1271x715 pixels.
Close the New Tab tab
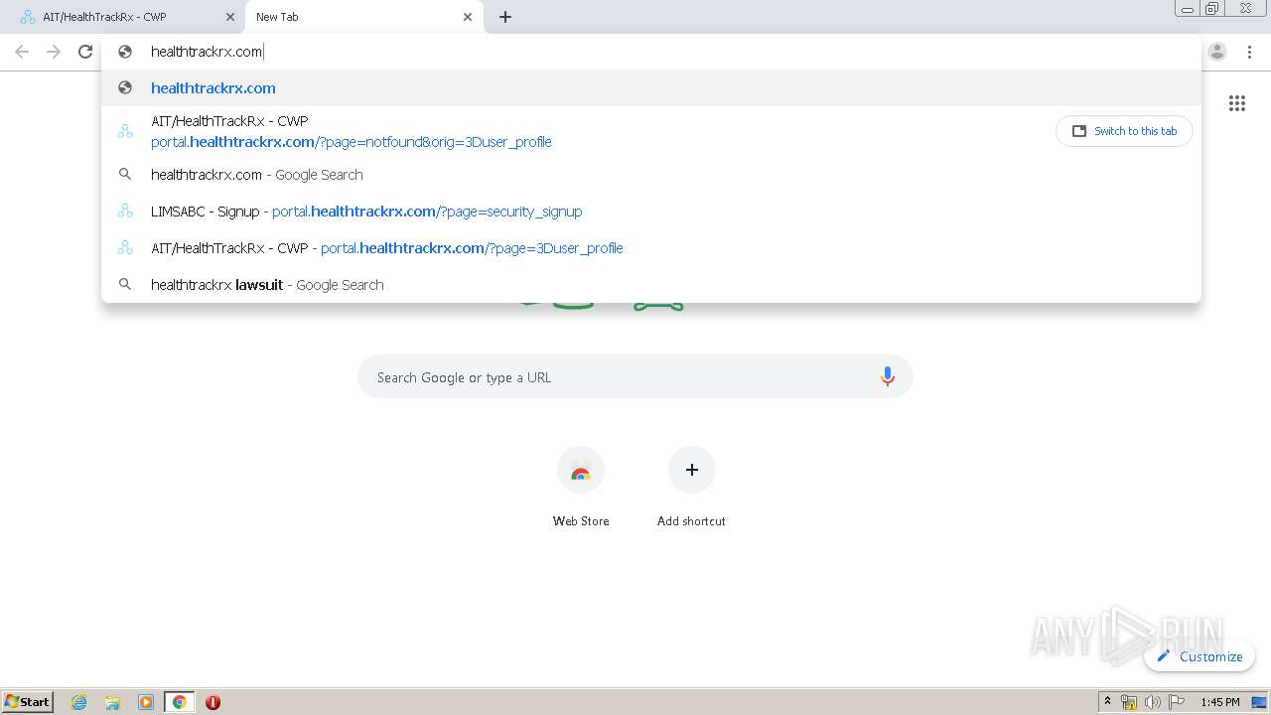[468, 17]
